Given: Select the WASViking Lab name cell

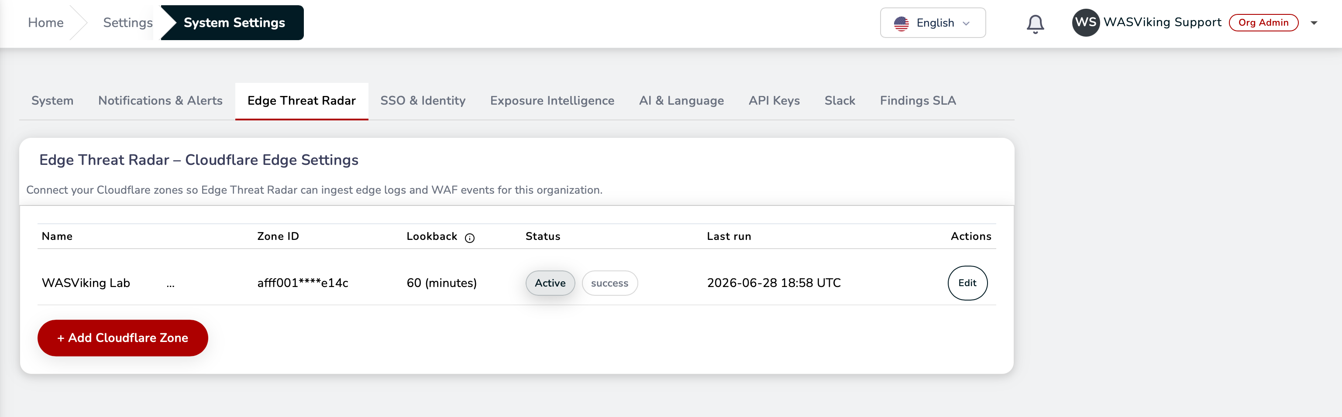Looking at the screenshot, I should (x=86, y=283).
